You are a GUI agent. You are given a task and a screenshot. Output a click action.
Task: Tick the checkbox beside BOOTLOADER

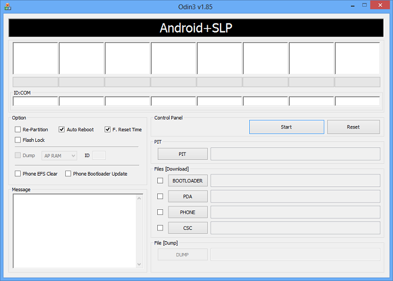[x=160, y=181]
